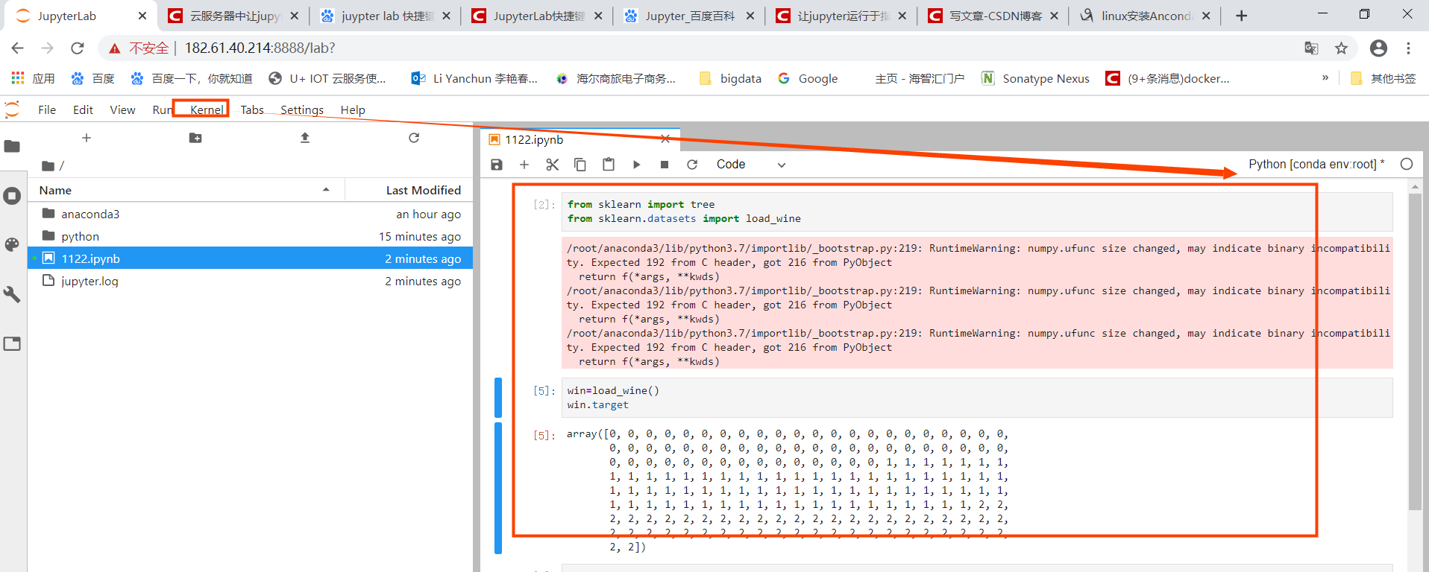
Task: Save the notebook with disk icon
Action: point(497,165)
